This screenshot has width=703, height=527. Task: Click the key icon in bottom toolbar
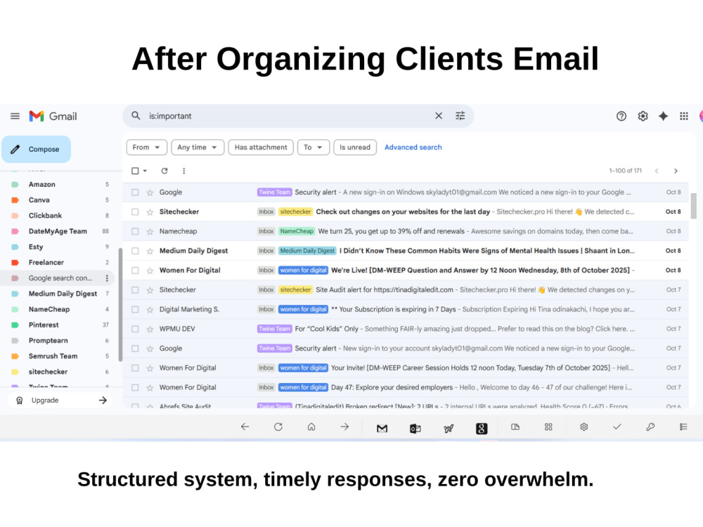[x=650, y=427]
